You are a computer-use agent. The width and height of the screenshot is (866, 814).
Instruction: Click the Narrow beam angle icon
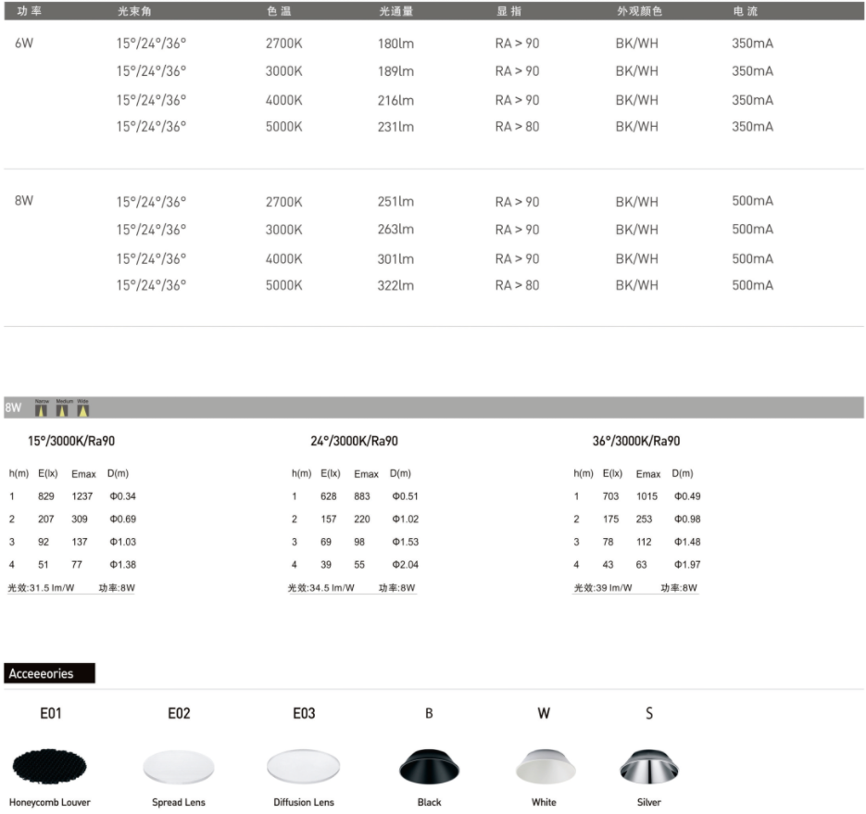click(x=41, y=408)
